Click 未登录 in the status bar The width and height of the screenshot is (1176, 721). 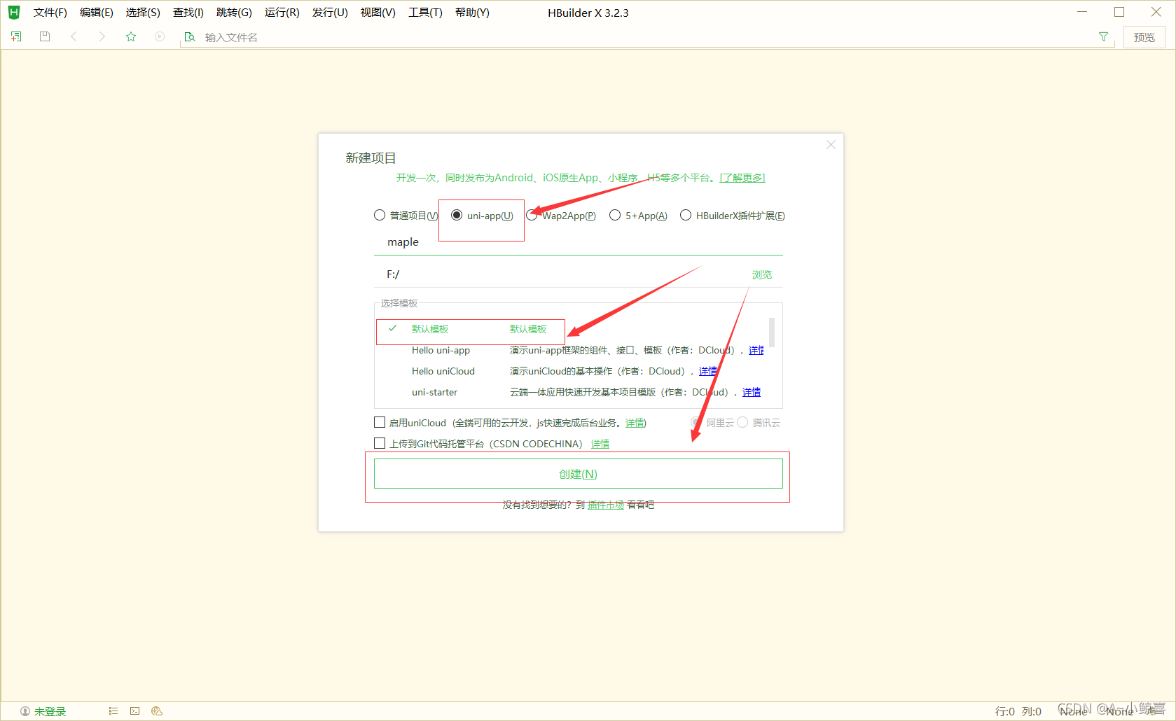(x=50, y=711)
